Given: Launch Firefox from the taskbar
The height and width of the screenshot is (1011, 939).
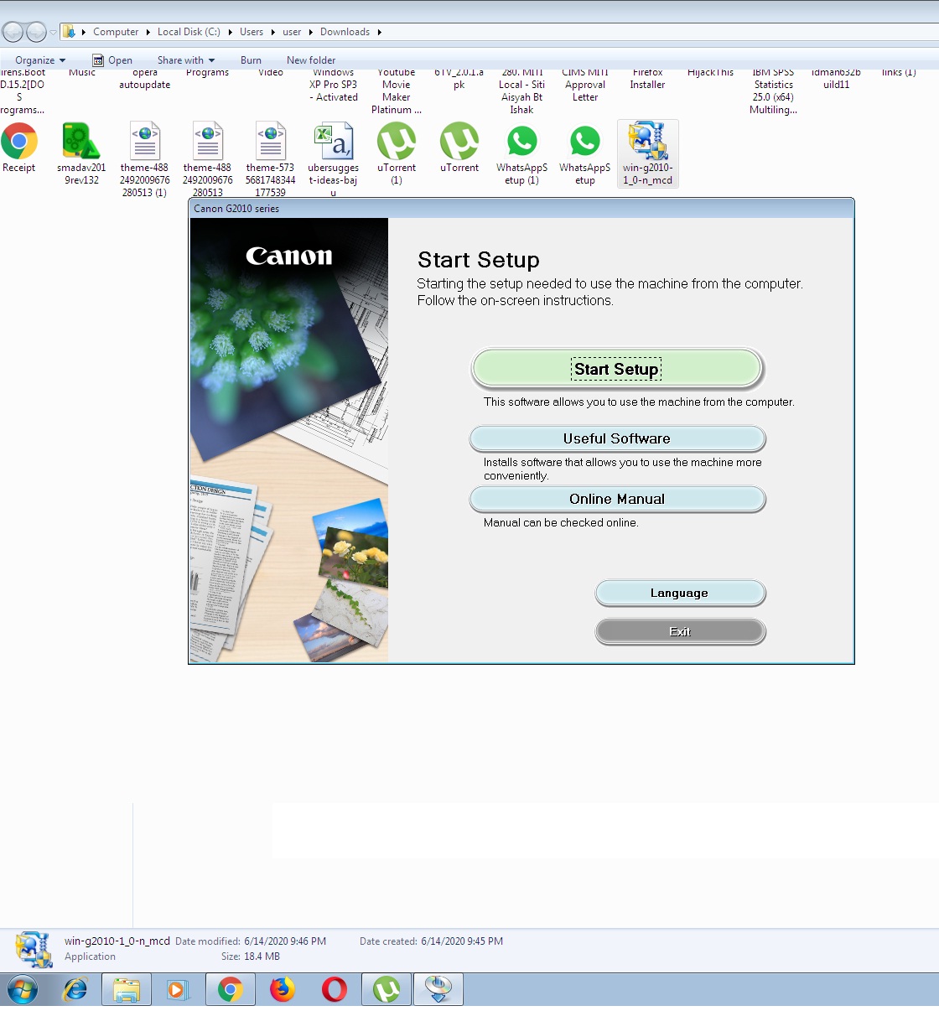Looking at the screenshot, I should [x=283, y=990].
